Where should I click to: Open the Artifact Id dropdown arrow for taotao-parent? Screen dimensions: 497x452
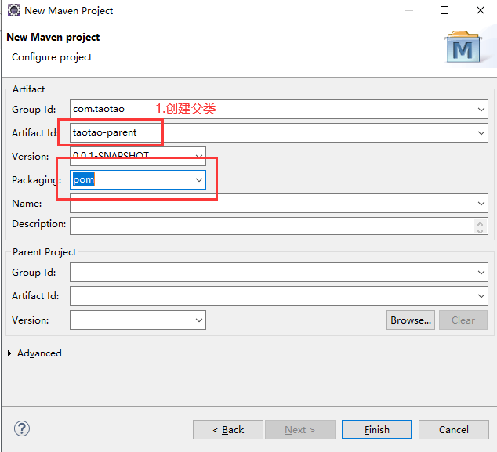[x=481, y=133]
